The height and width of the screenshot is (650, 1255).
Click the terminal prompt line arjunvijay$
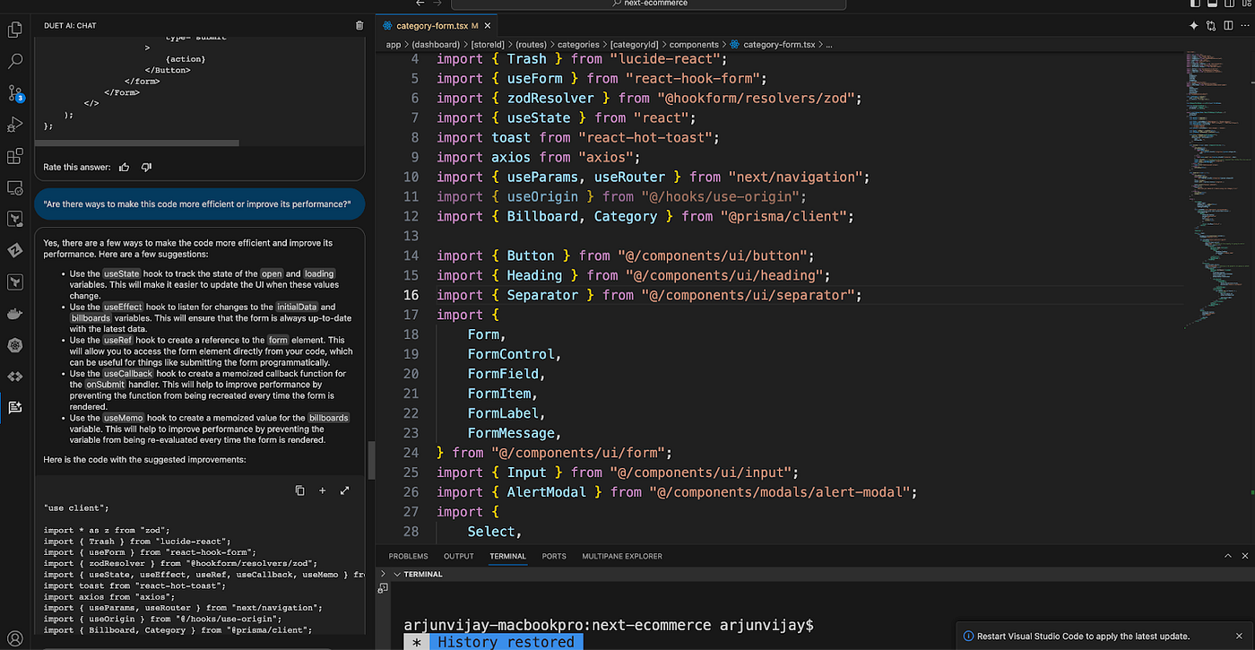pos(609,625)
